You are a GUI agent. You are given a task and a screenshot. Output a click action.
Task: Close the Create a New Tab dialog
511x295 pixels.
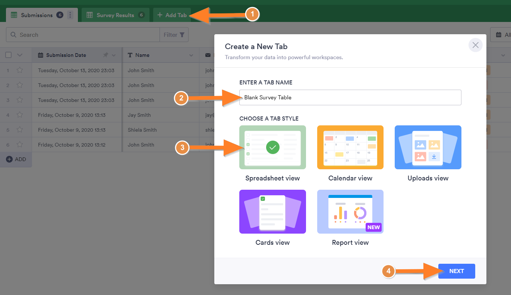(x=475, y=45)
